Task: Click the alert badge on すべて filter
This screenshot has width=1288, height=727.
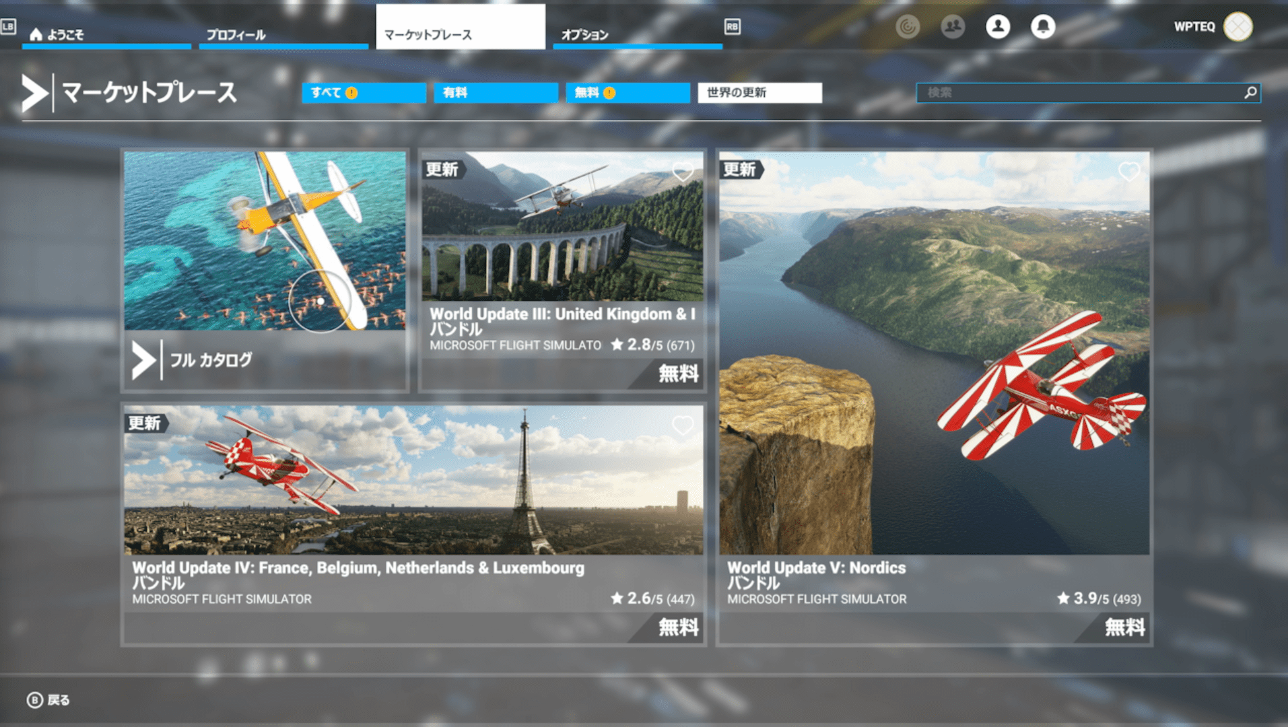Action: click(351, 93)
